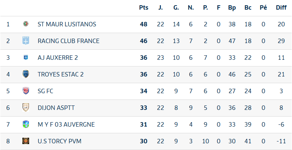
Task: Click the rank number 5 cell
Action: click(x=8, y=91)
